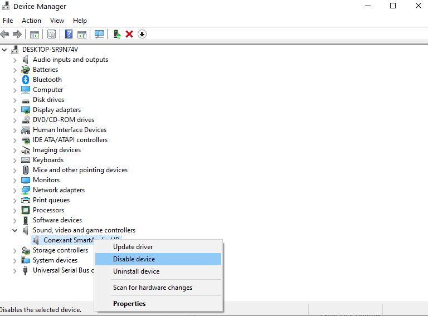Click the Back arrow toolbar icon

pyautogui.click(x=5, y=34)
